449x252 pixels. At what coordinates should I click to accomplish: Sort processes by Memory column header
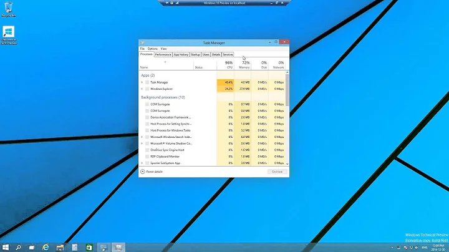pyautogui.click(x=243, y=65)
